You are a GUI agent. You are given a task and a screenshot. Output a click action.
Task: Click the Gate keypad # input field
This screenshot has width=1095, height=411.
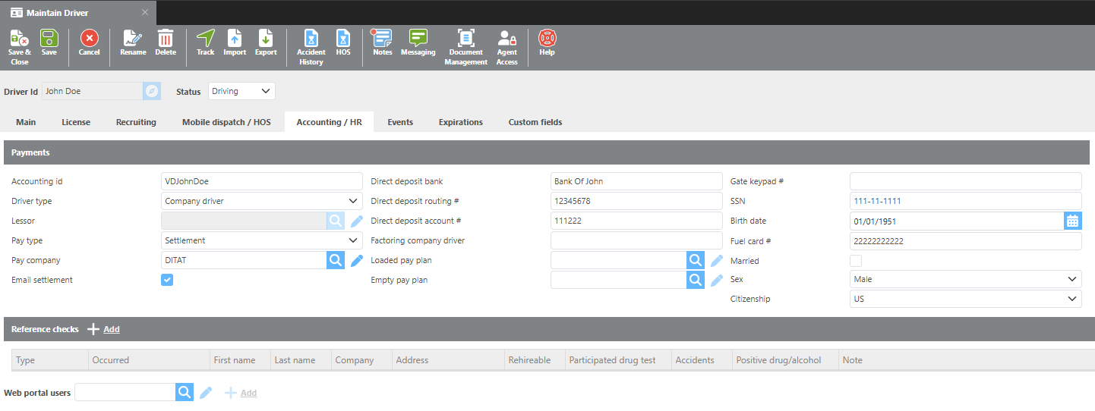pos(965,181)
